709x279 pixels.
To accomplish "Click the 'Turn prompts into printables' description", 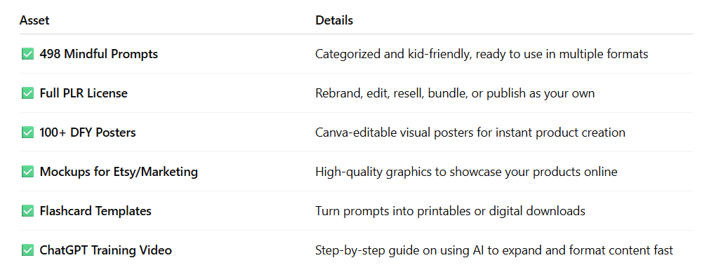I will 451,211.
